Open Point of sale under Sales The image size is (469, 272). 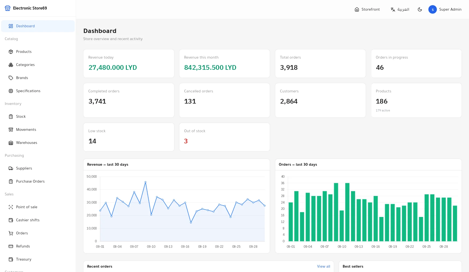pyautogui.click(x=38, y=207)
